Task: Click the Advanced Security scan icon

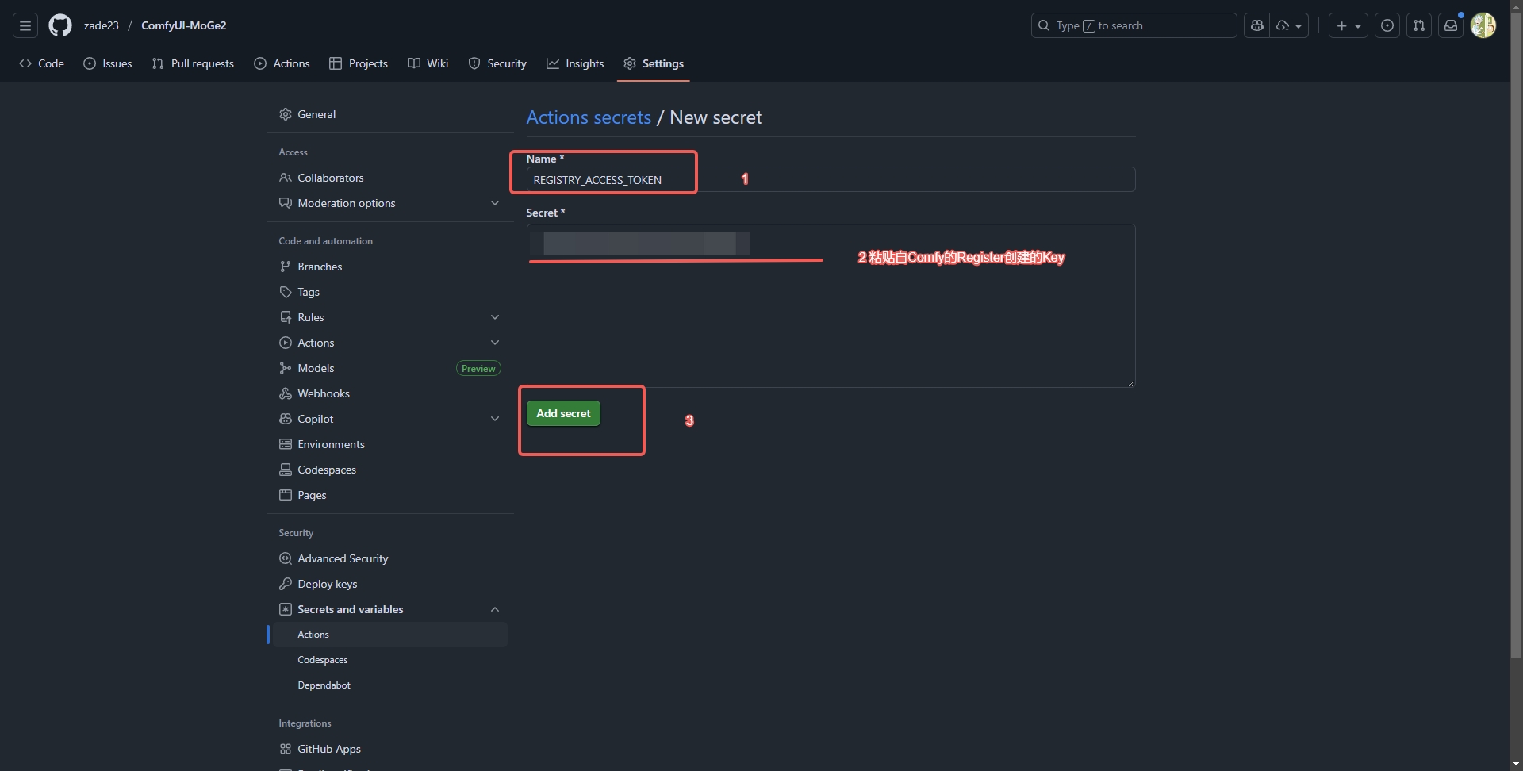Action: tap(286, 558)
